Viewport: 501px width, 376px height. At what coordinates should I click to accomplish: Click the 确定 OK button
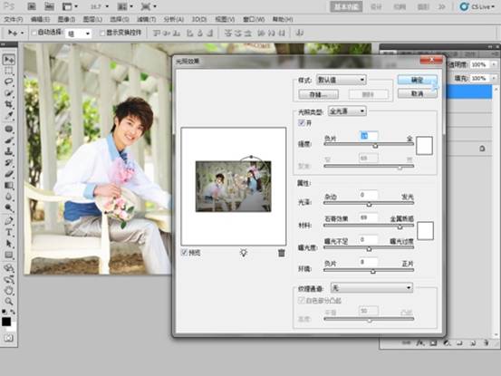tap(418, 80)
